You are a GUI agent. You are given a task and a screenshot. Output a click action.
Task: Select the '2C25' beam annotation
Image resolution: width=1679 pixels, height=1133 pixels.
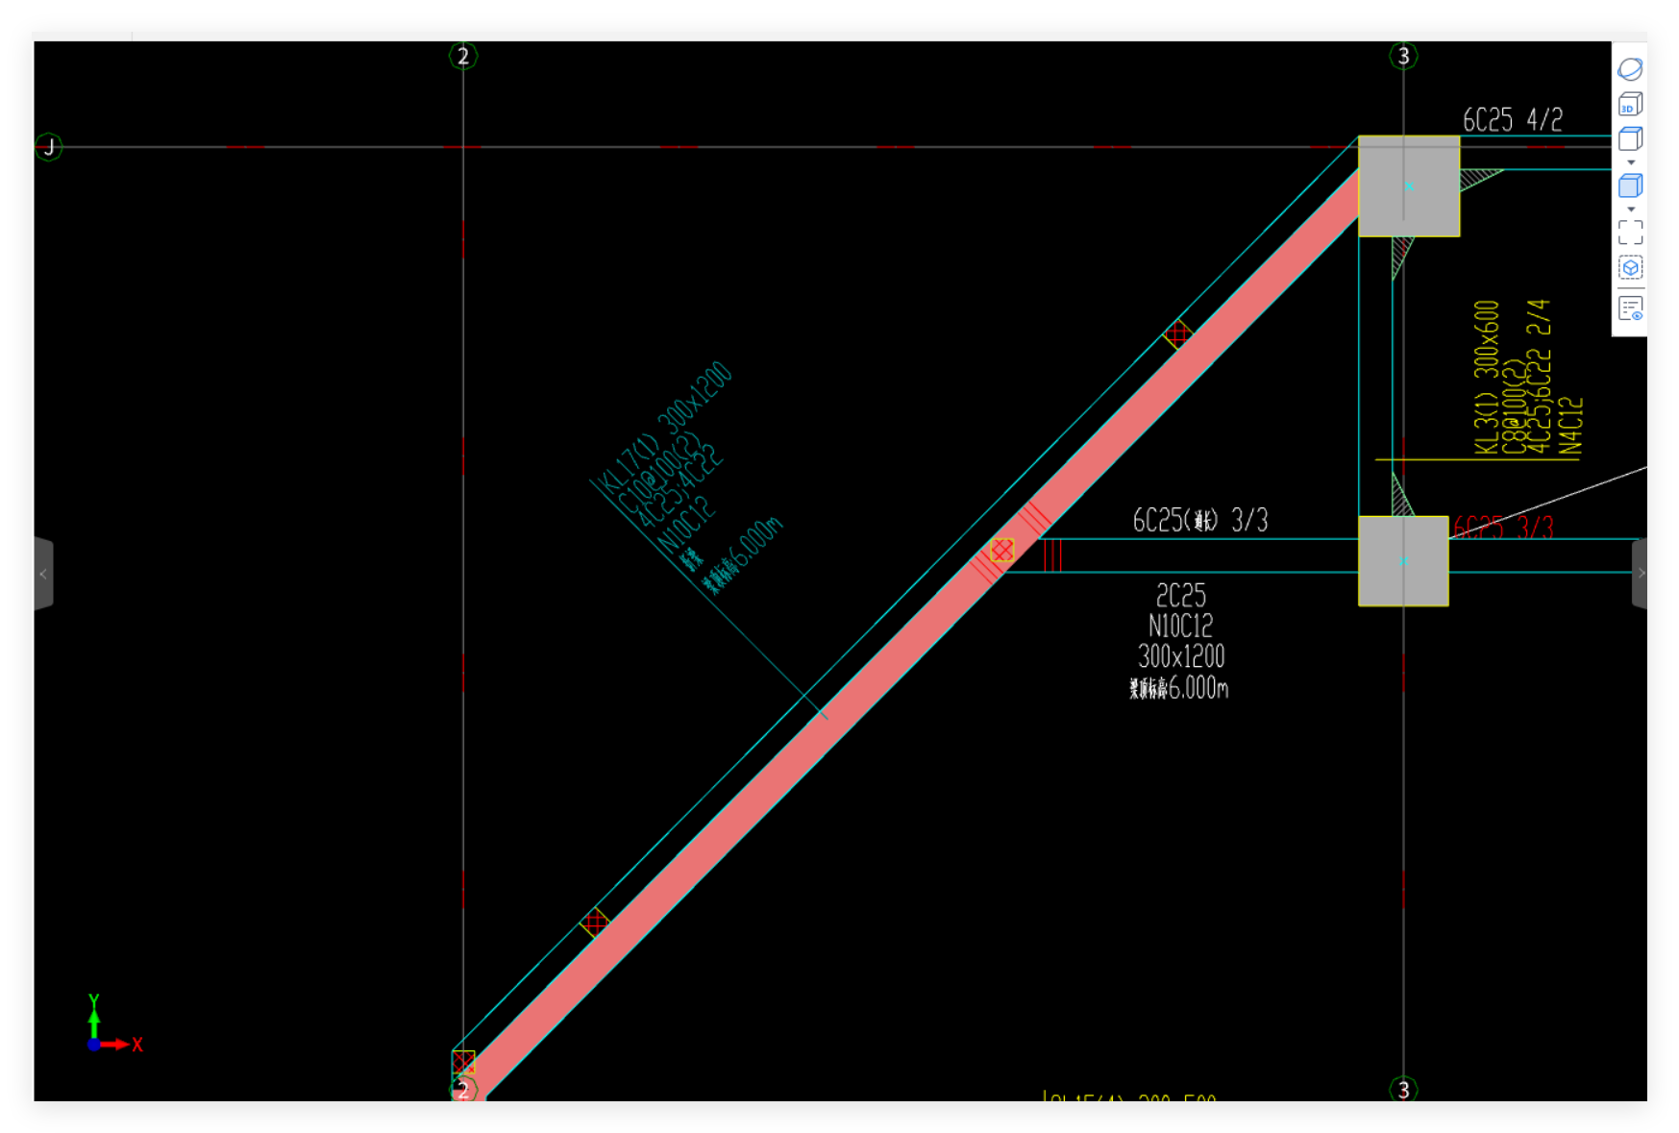point(1180,595)
